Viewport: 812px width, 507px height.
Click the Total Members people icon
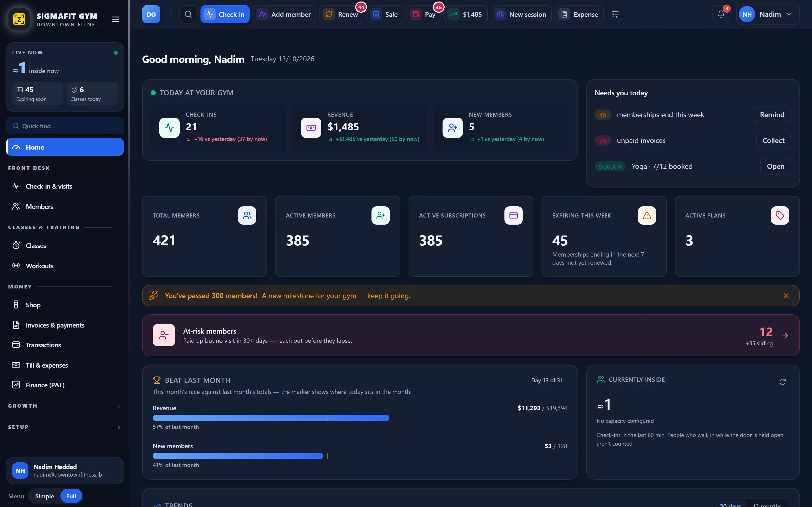(x=247, y=215)
